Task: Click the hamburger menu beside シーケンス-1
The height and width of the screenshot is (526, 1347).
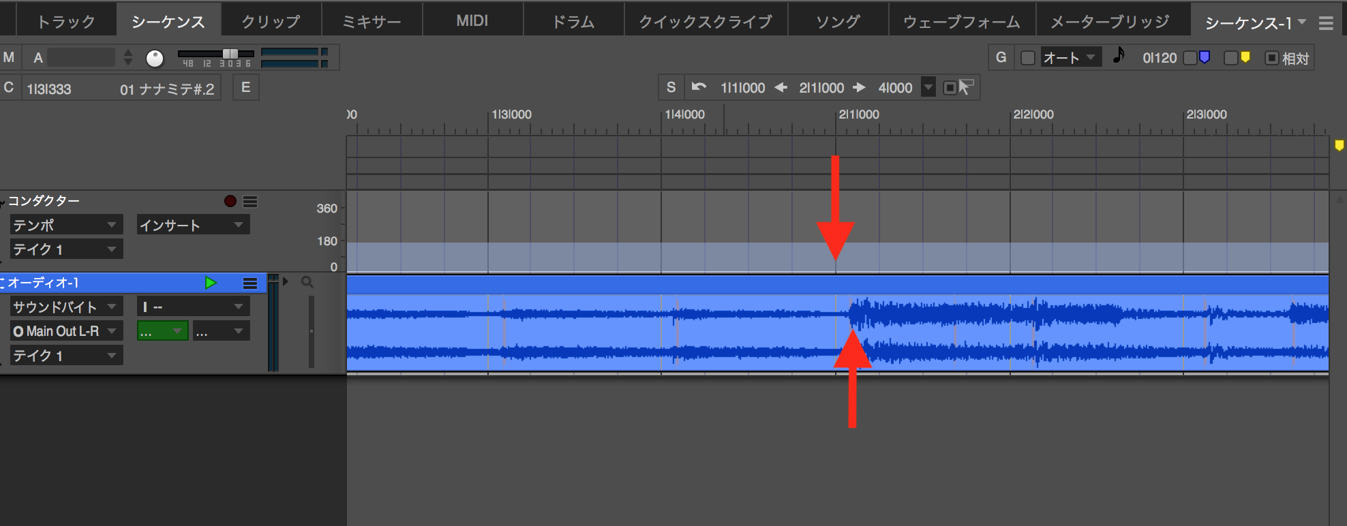Action: [x=1326, y=23]
